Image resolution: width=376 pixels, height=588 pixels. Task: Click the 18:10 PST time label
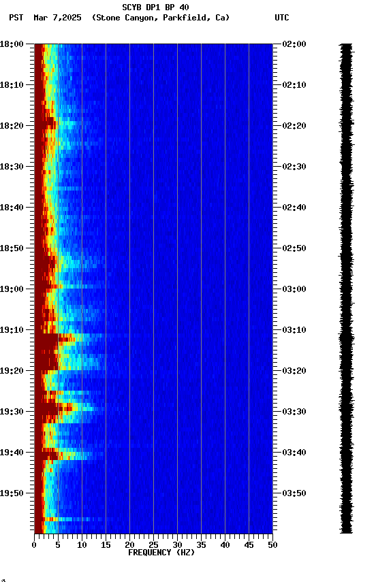pos(12,85)
